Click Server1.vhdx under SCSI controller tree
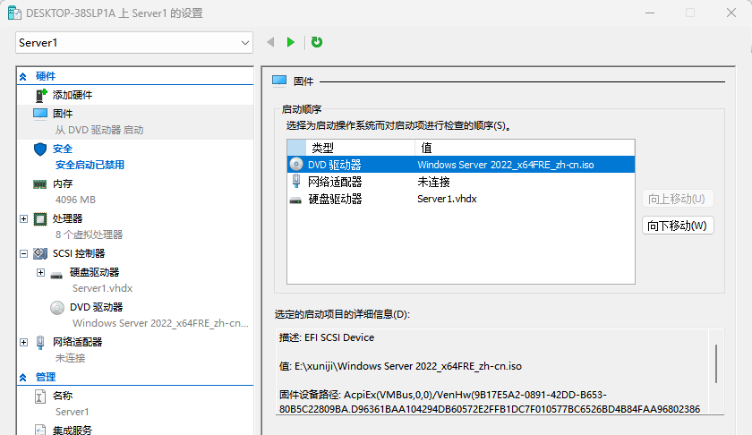 click(x=103, y=288)
